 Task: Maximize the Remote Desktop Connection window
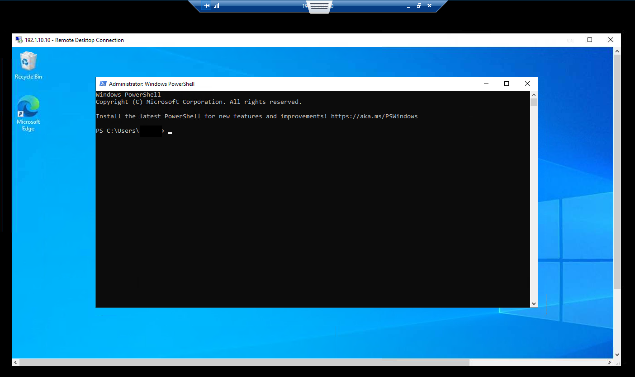tap(590, 40)
